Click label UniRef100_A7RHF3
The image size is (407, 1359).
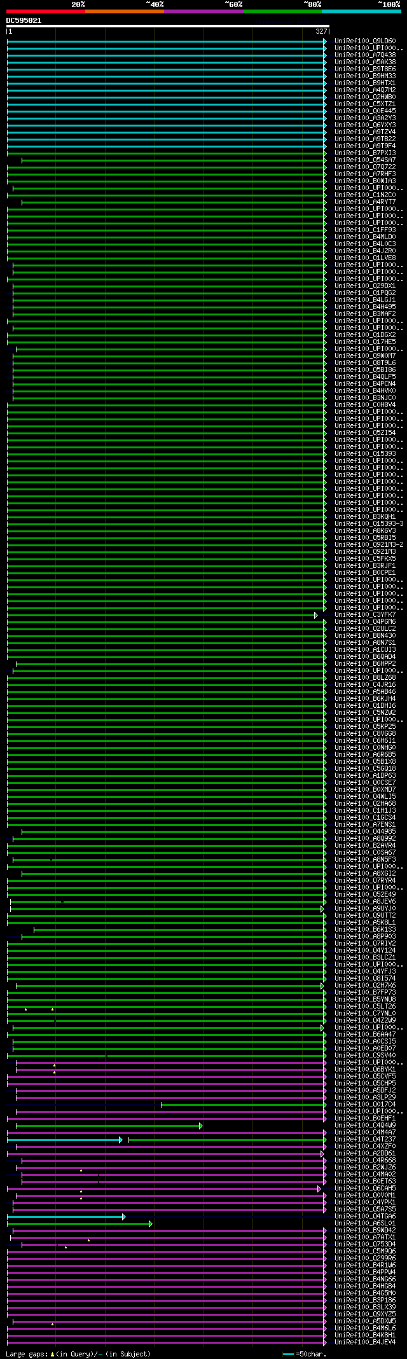click(x=365, y=174)
